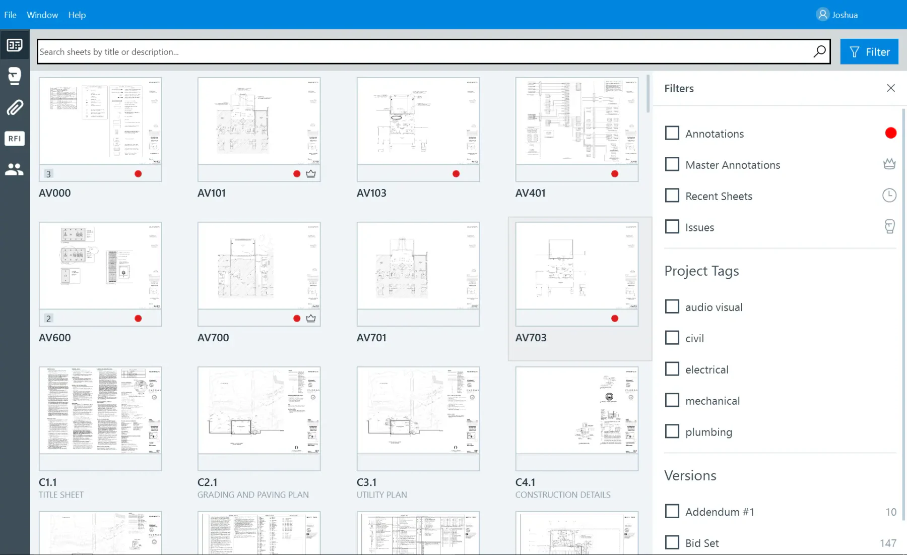The image size is (907, 555).
Task: Open the File menu
Action: click(11, 15)
